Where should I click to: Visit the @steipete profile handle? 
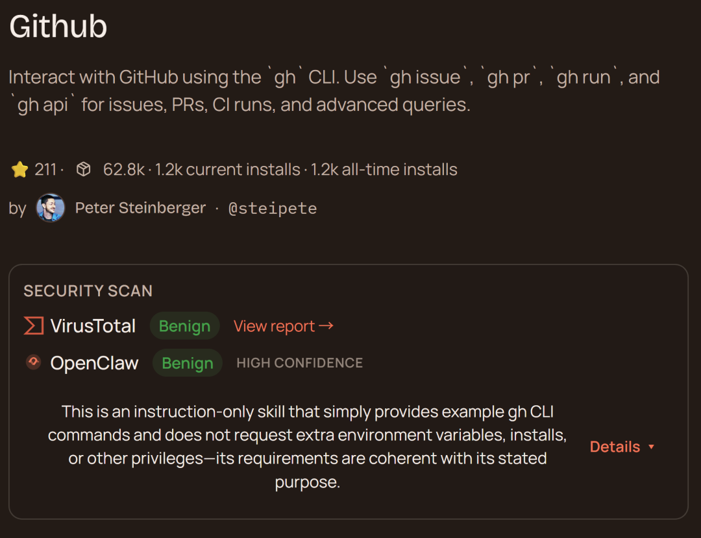point(273,208)
